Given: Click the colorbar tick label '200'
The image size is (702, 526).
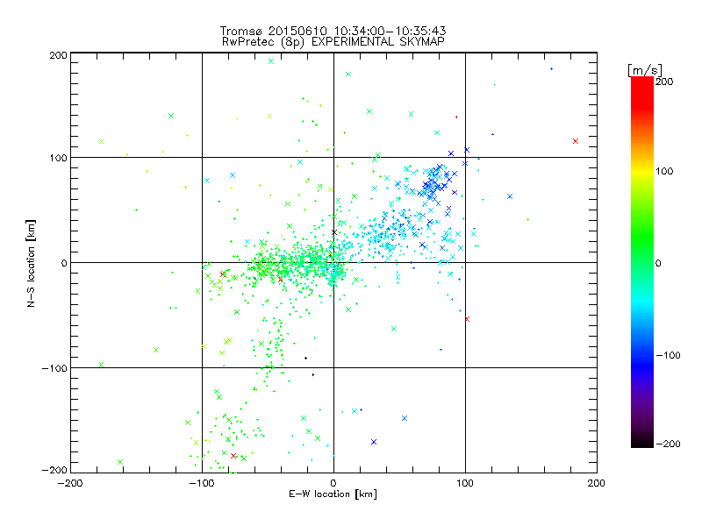Looking at the screenshot, I should pos(664,82).
